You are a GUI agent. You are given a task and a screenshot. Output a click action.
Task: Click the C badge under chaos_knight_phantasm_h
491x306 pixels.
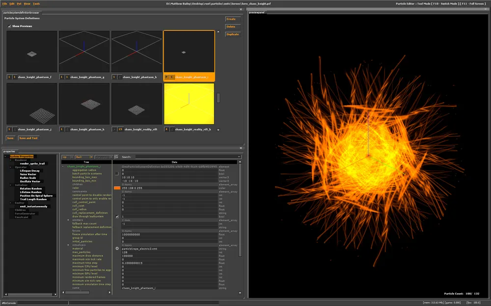119,77
